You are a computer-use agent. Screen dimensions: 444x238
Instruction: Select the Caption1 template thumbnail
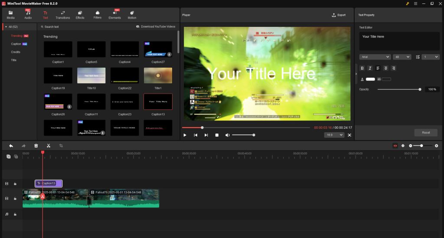point(58,49)
